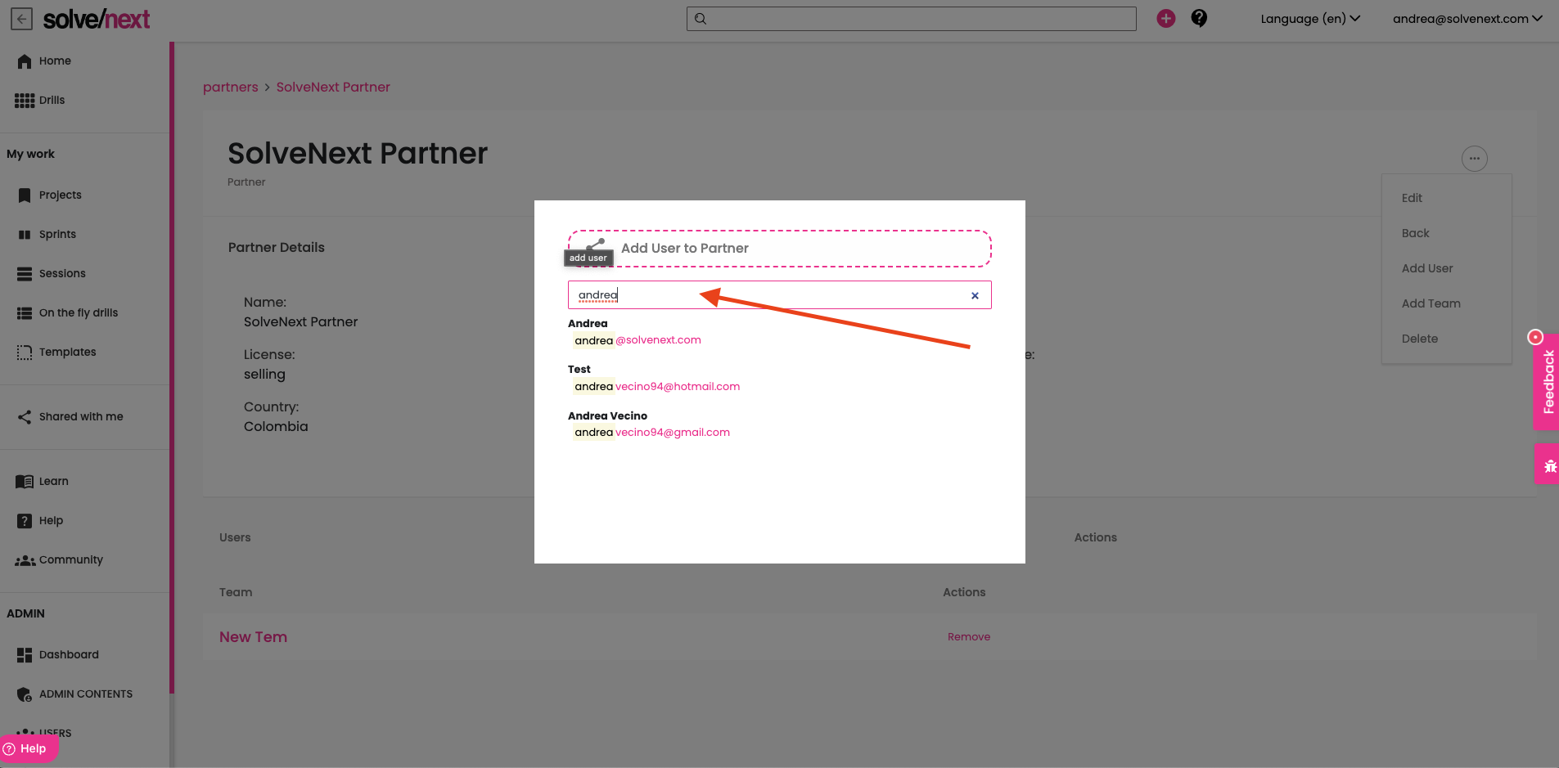Click the Home house icon
The width and height of the screenshot is (1559, 768).
25,61
